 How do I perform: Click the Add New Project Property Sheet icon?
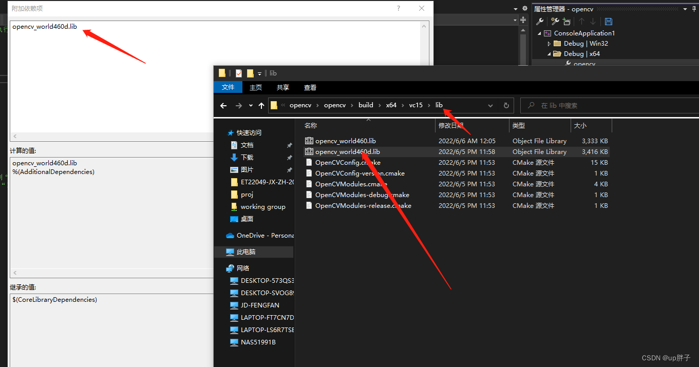click(x=555, y=21)
